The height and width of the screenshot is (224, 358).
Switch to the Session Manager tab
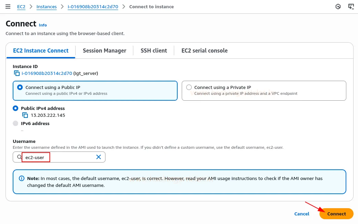point(104,51)
